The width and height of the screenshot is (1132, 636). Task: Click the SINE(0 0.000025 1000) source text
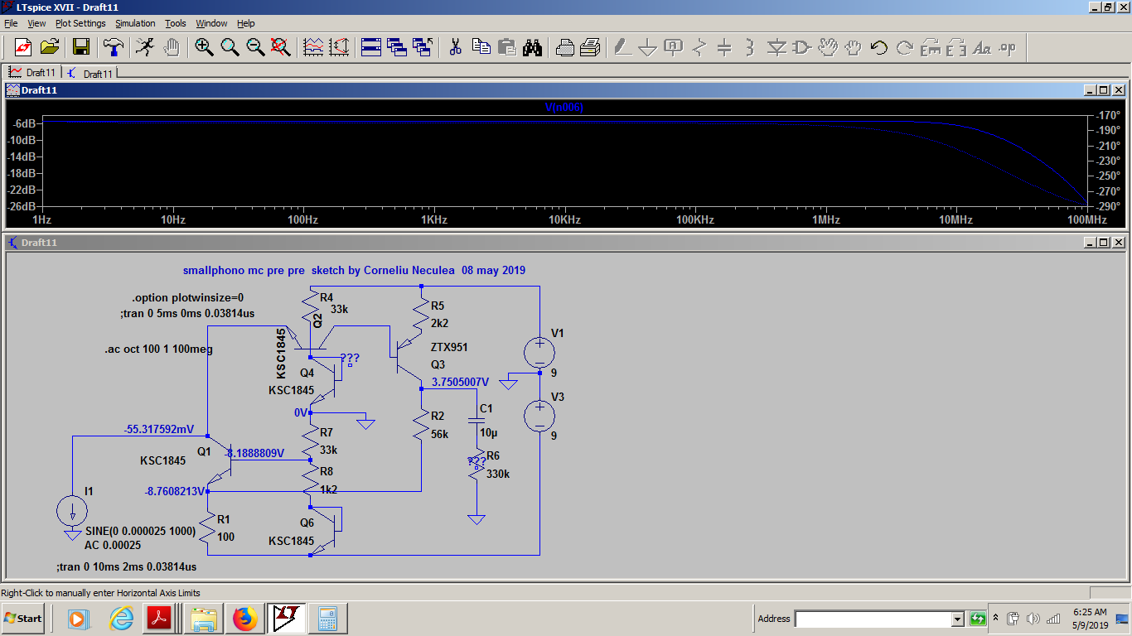pyautogui.click(x=140, y=532)
